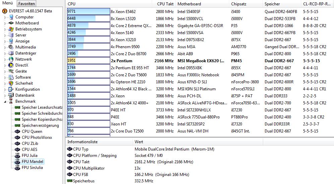This screenshot has height=184, width=334.
Task: Select the highlighted 2x Pentium result row
Action: point(200,61)
